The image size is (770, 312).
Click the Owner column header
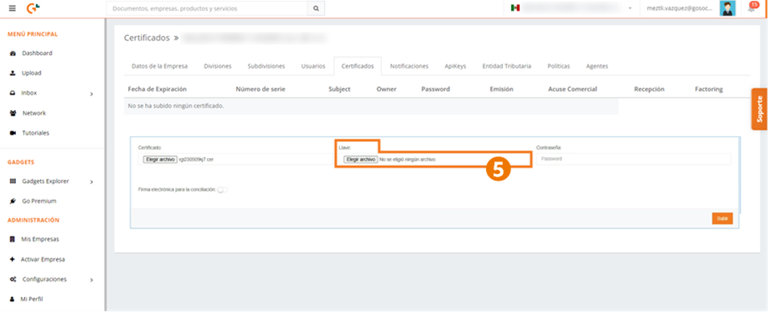pos(387,89)
